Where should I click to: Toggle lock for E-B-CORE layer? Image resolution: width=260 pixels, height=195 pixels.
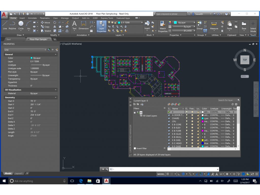click(x=198, y=125)
